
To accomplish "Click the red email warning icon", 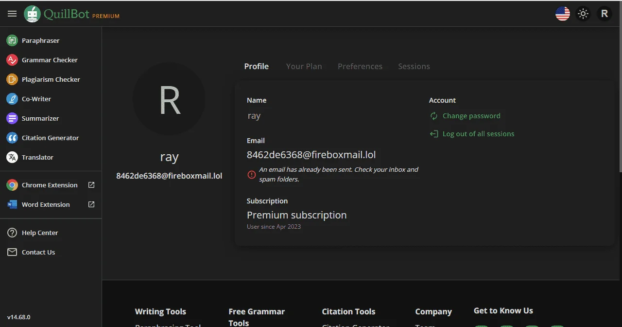I will click(x=251, y=175).
